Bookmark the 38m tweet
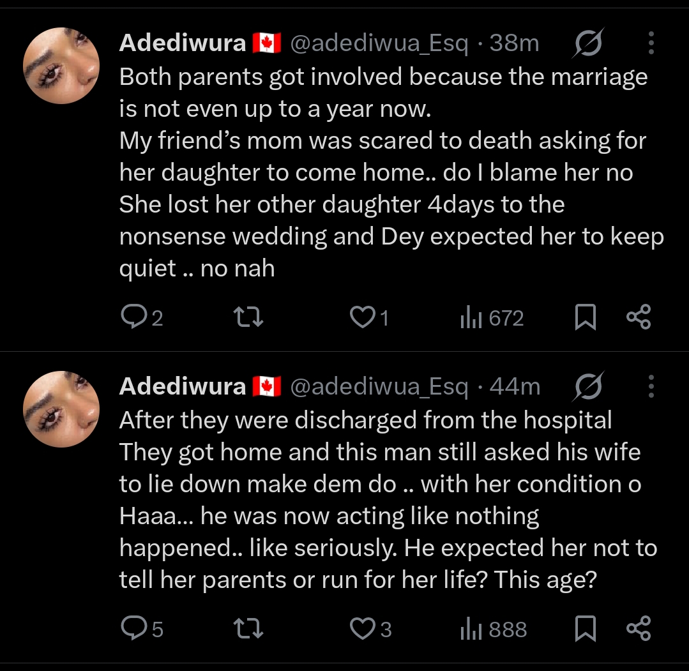 click(585, 317)
